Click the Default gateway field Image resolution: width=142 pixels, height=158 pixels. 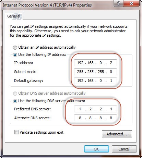[x=95, y=81]
